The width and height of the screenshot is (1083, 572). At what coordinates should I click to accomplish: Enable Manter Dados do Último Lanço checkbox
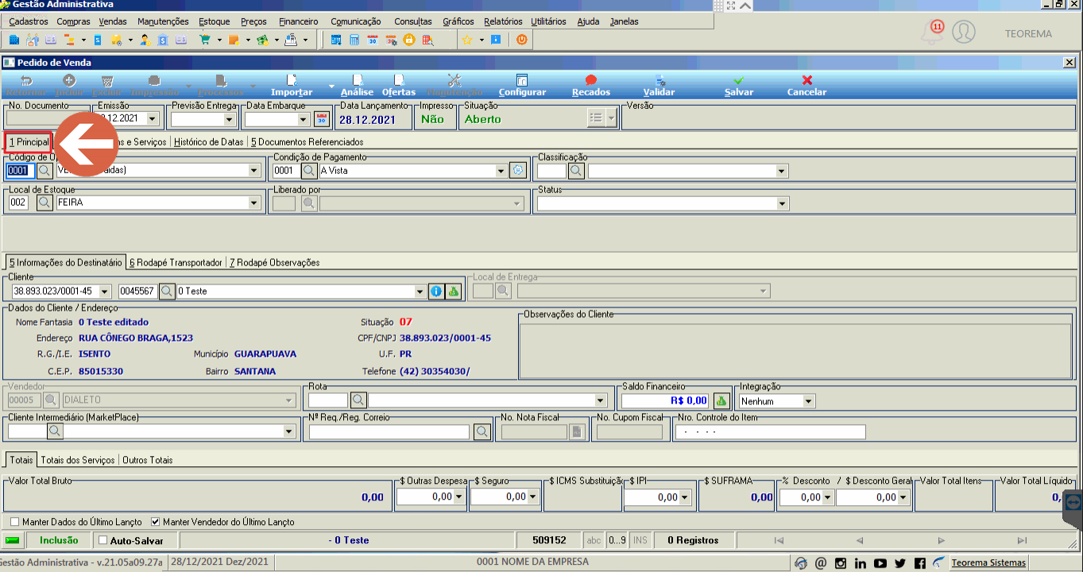click(x=15, y=522)
